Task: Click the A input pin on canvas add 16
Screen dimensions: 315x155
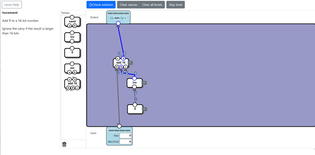Action: [x=117, y=67]
